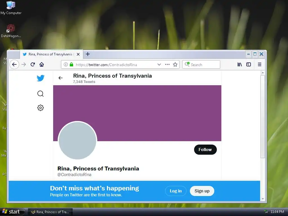Close the Rina, Princess of Transylvania tab
This screenshot has width=288, height=216.
tap(78, 54)
